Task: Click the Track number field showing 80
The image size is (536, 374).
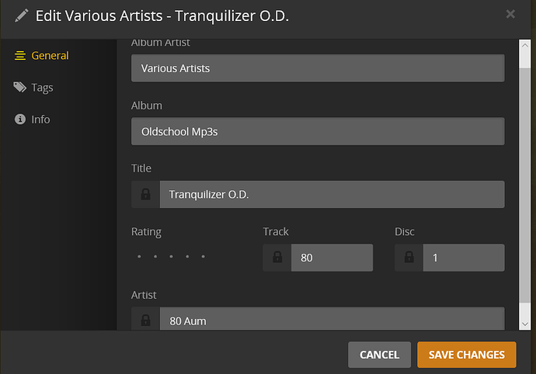Action: click(332, 258)
